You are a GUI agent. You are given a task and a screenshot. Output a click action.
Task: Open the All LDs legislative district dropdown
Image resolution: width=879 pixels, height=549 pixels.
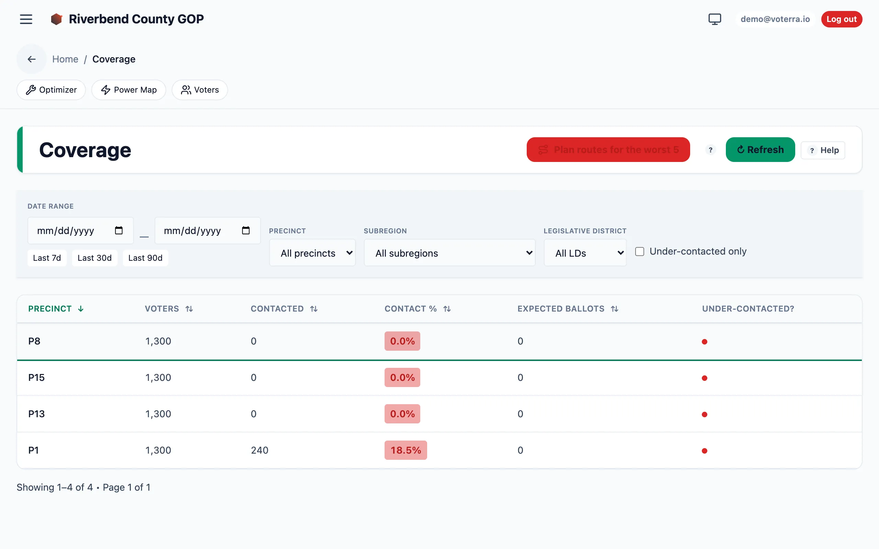(x=585, y=253)
